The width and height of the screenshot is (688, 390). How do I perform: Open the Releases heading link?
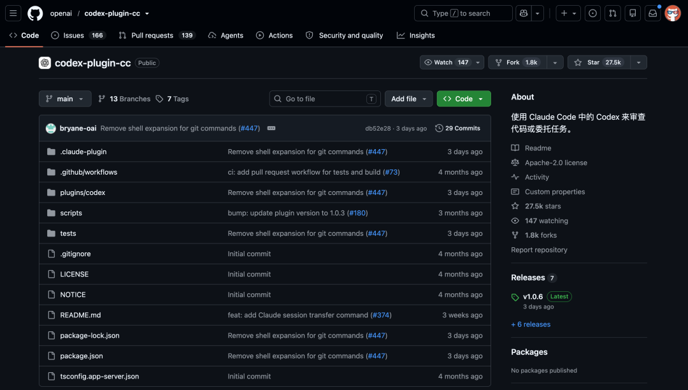528,277
